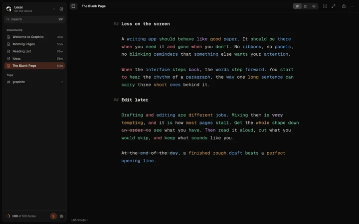Click The Blank Page title in header
Image resolution: width=359 pixels, height=224 pixels.
[x=94, y=6]
